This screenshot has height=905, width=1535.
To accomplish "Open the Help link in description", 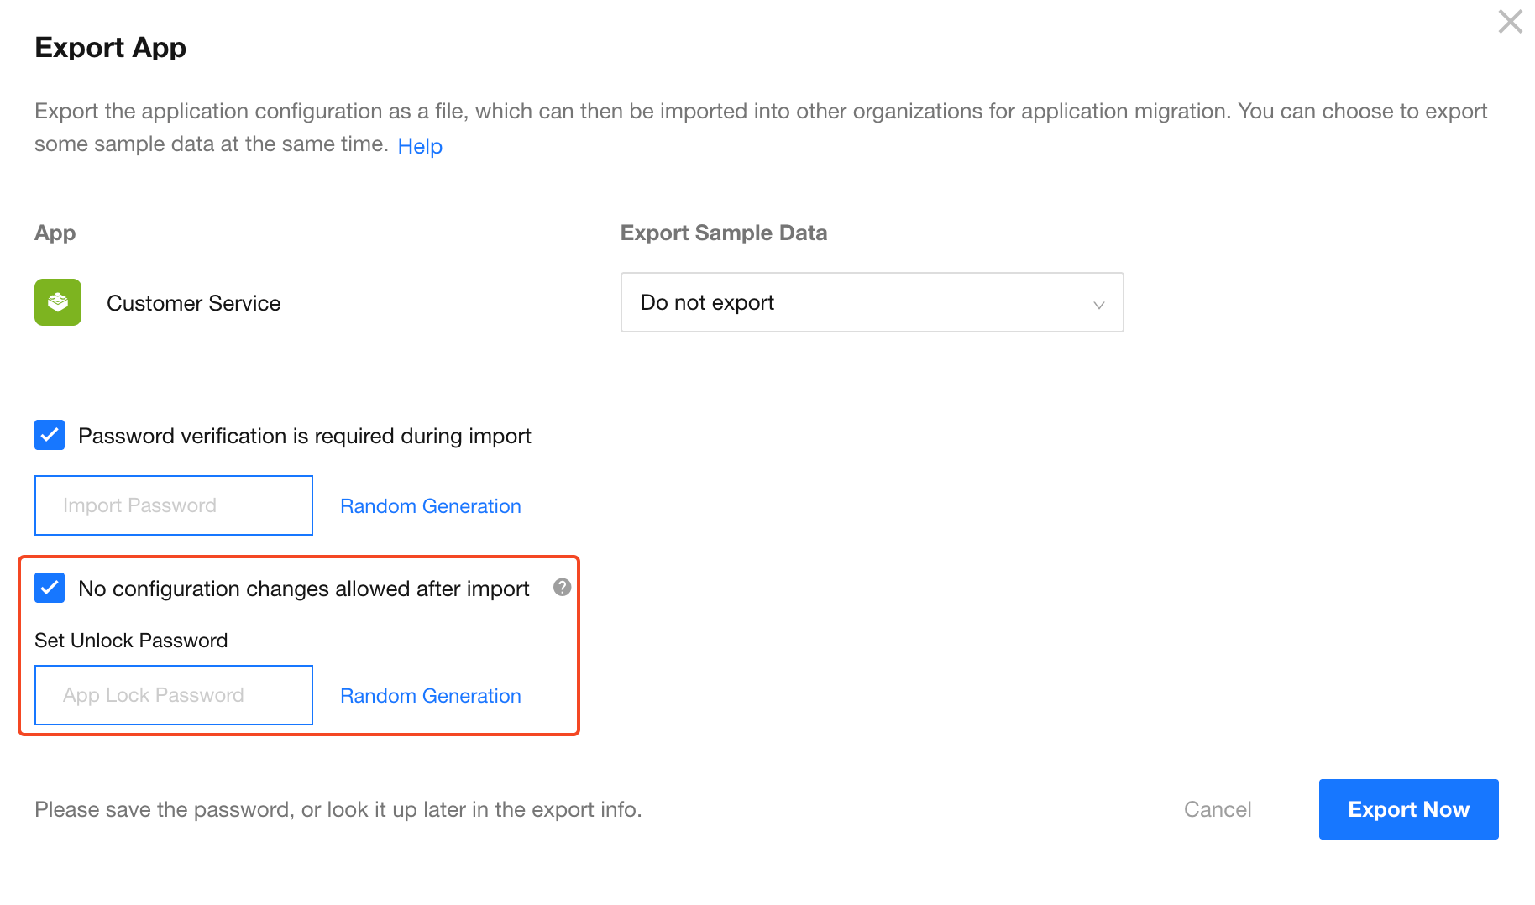I will pos(419,146).
